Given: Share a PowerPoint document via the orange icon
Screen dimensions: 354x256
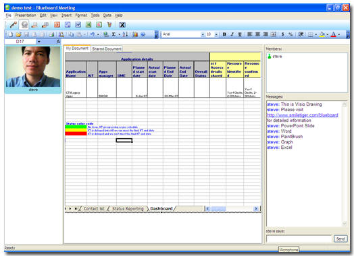Looking at the screenshot, I should (57, 24).
